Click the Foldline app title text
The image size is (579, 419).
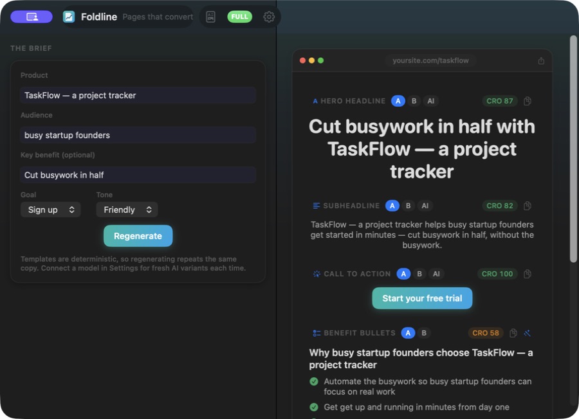[99, 17]
